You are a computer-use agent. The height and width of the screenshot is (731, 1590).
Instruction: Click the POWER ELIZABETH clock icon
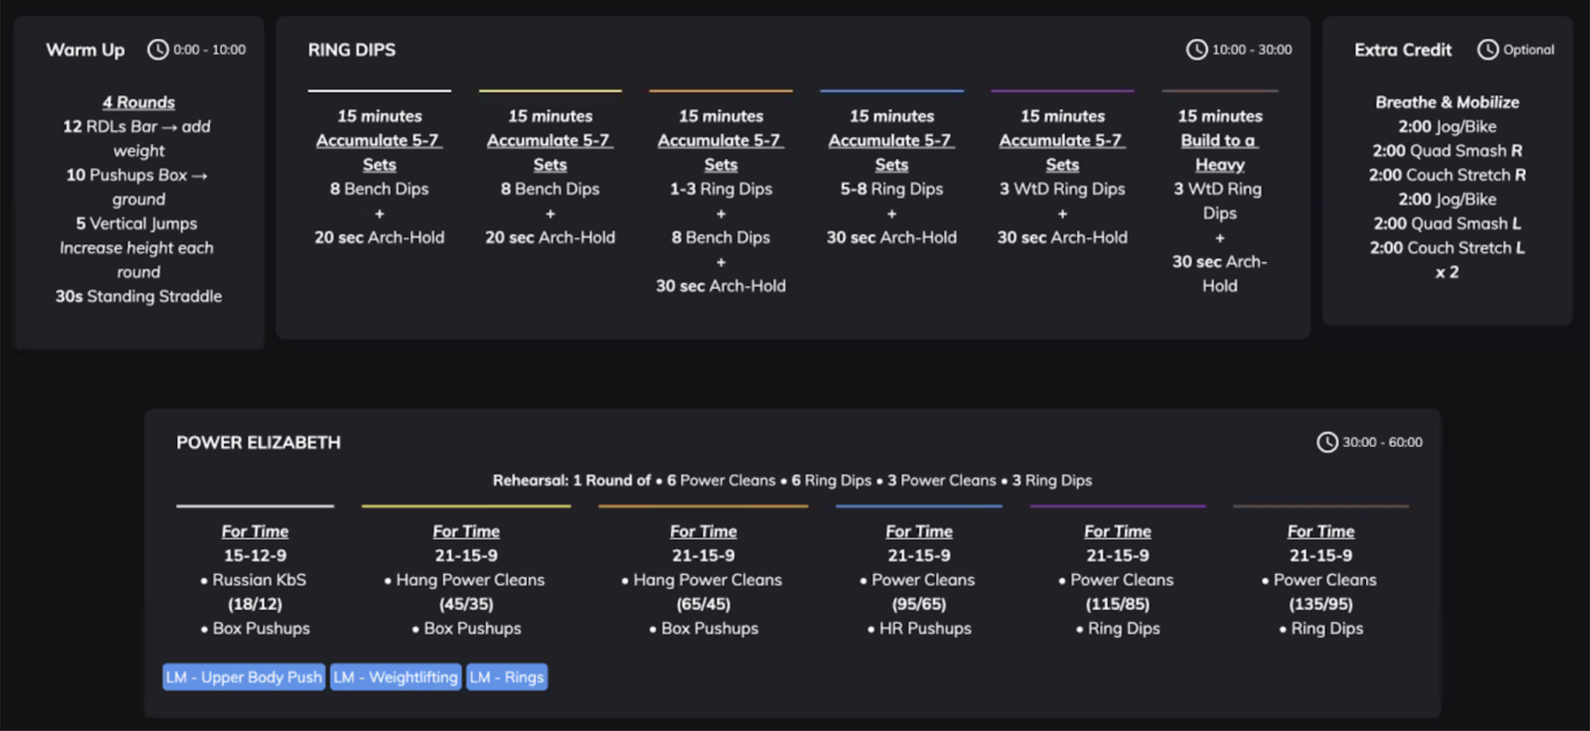1327,442
